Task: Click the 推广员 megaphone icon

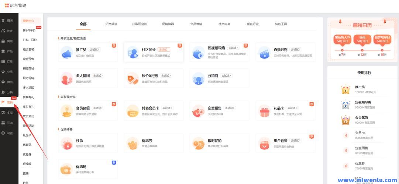Action: [67, 53]
